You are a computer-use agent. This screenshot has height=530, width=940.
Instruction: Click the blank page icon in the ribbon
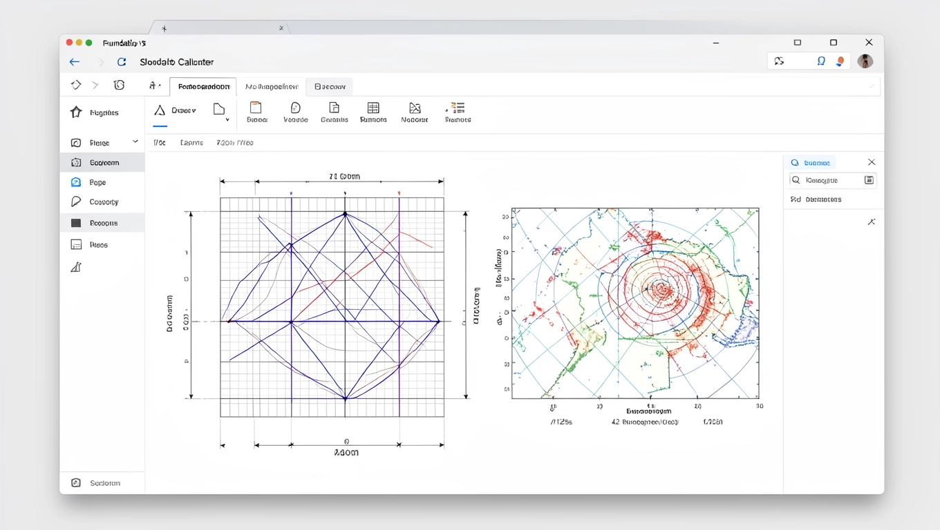pos(219,109)
